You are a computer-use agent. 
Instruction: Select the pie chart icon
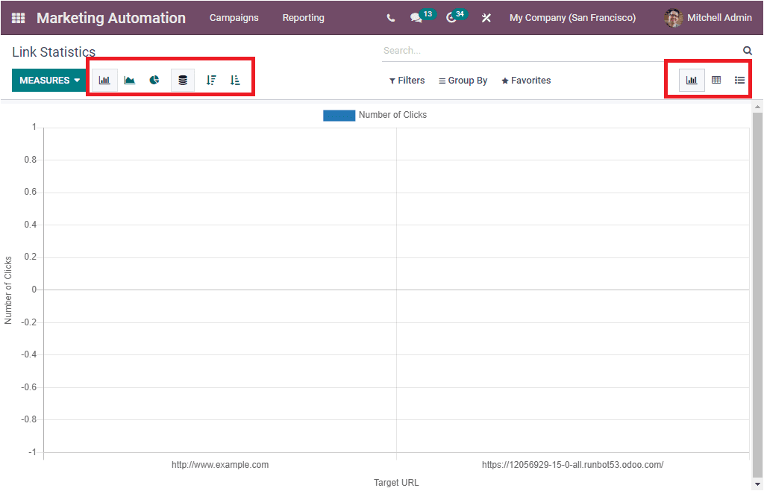point(155,80)
